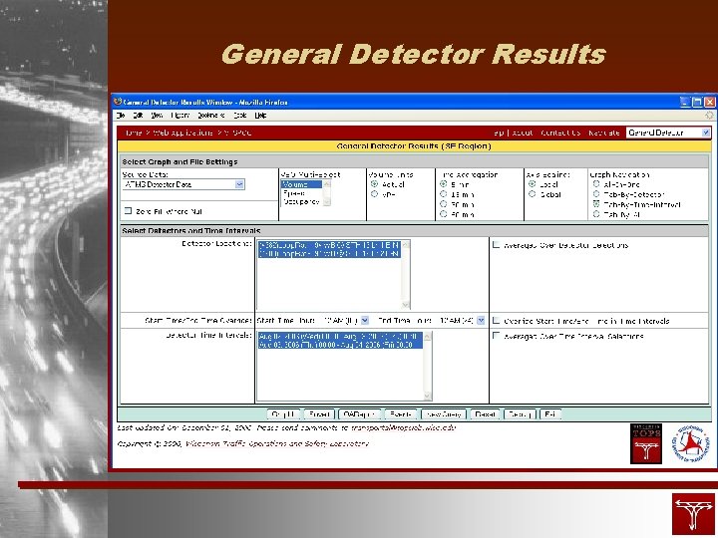Choose Global axis scaling
The width and height of the screenshot is (718, 538).
533,194
